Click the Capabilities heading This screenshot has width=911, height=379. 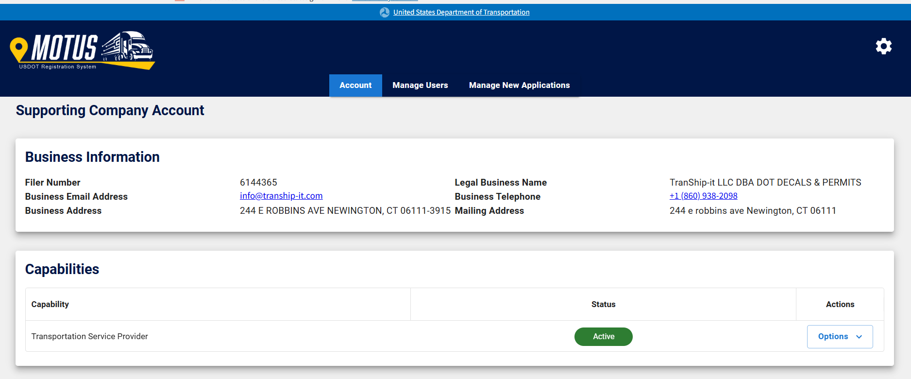(62, 269)
